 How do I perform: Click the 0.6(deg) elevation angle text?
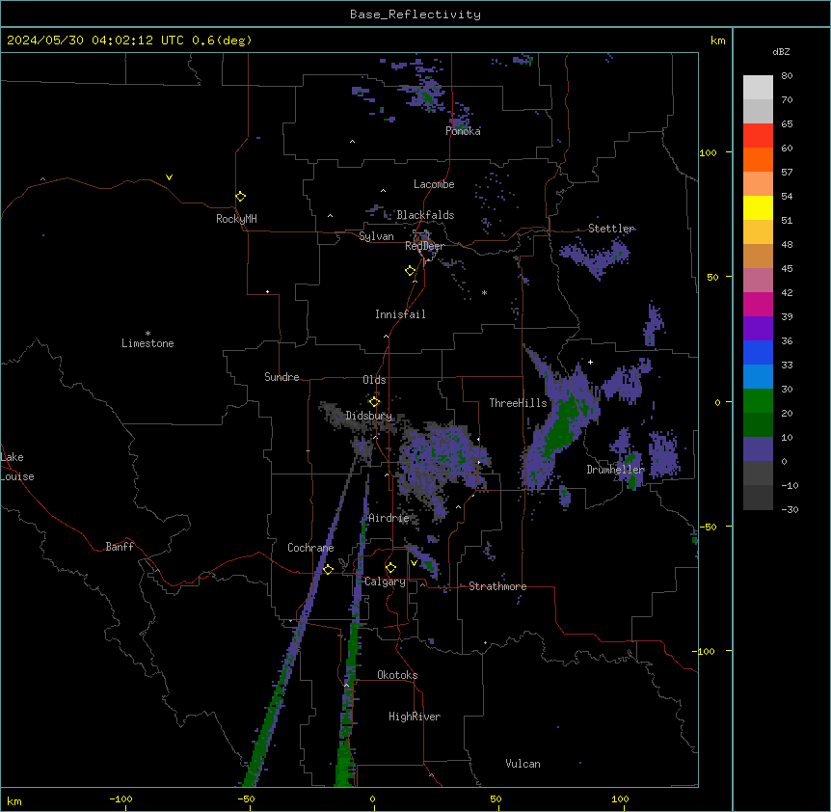222,41
